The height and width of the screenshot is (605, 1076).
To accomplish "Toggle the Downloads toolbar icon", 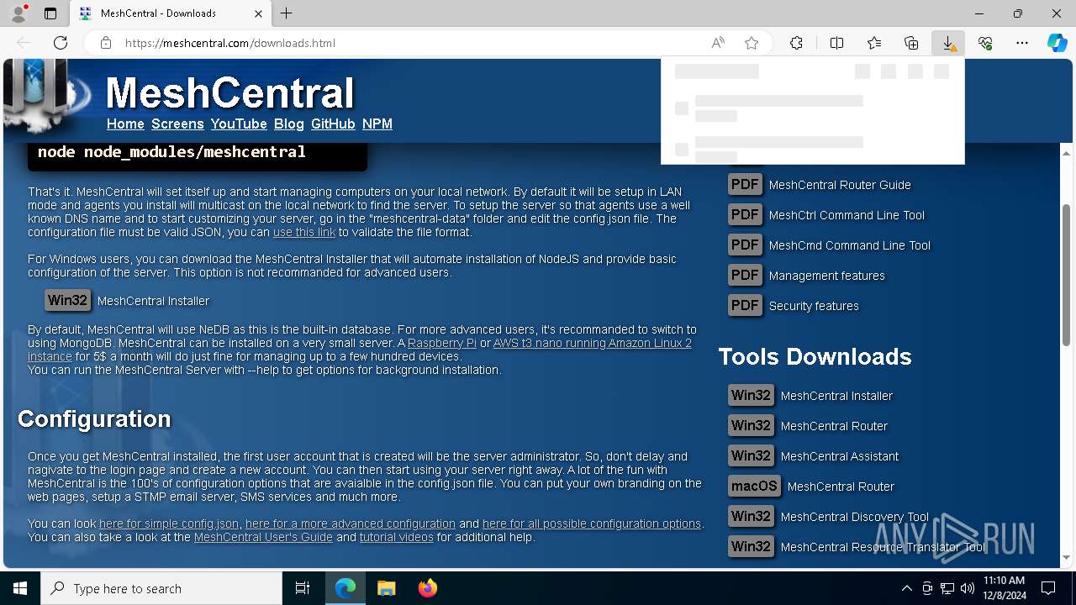I will pyautogui.click(x=948, y=43).
